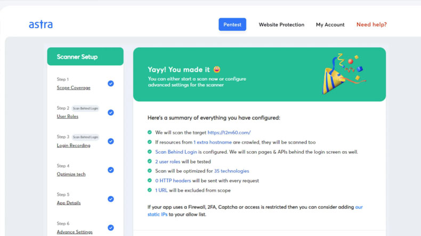This screenshot has width=421, height=236.
Task: Go to Website Protection menu
Action: coord(281,24)
